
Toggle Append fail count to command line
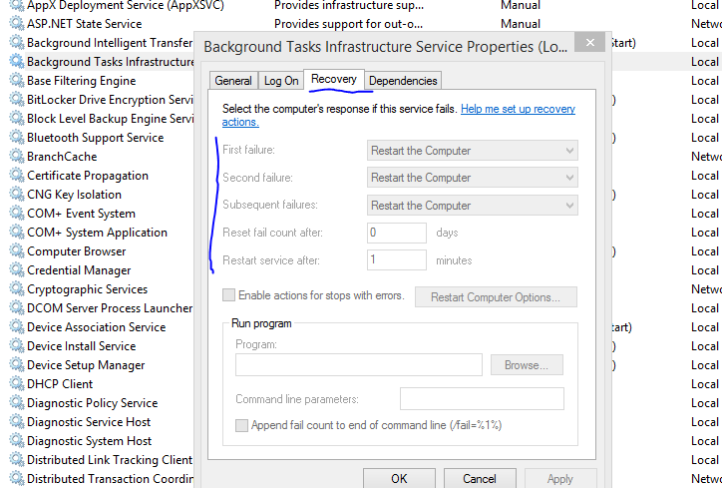(x=242, y=425)
